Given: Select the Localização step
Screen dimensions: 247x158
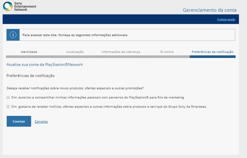Looking at the screenshot, I should pyautogui.click(x=75, y=52).
